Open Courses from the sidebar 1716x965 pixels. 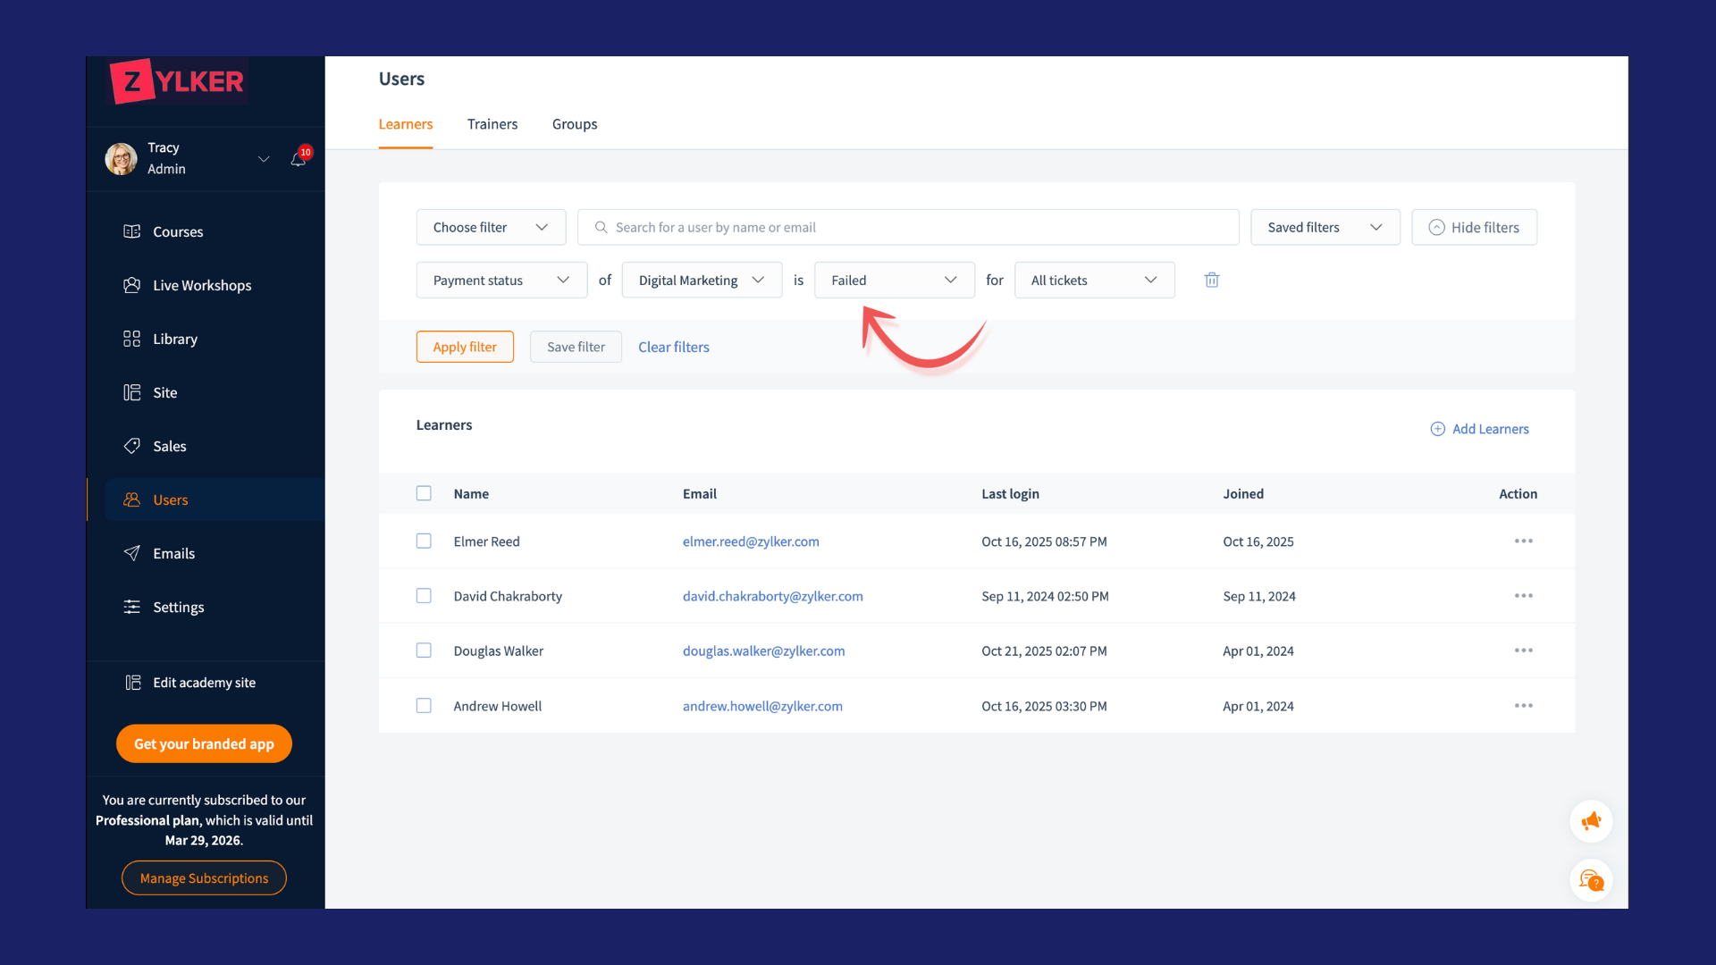click(x=178, y=231)
